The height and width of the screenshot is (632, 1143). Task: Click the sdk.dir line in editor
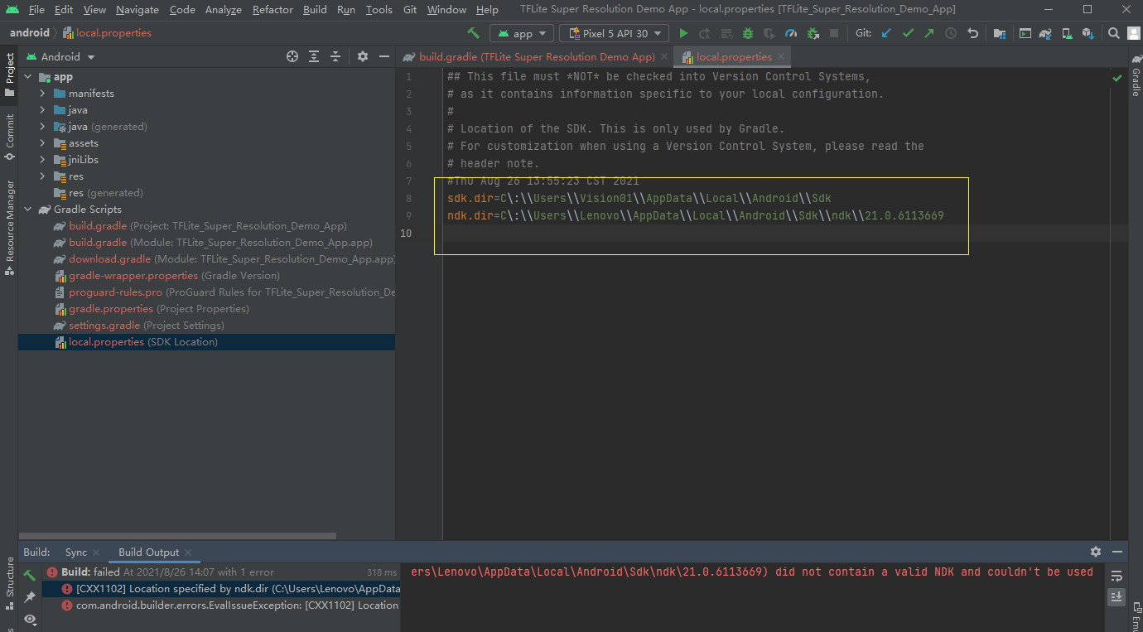[x=639, y=199]
